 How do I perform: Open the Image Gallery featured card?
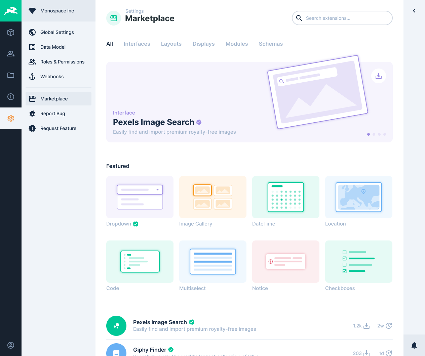pyautogui.click(x=213, y=197)
